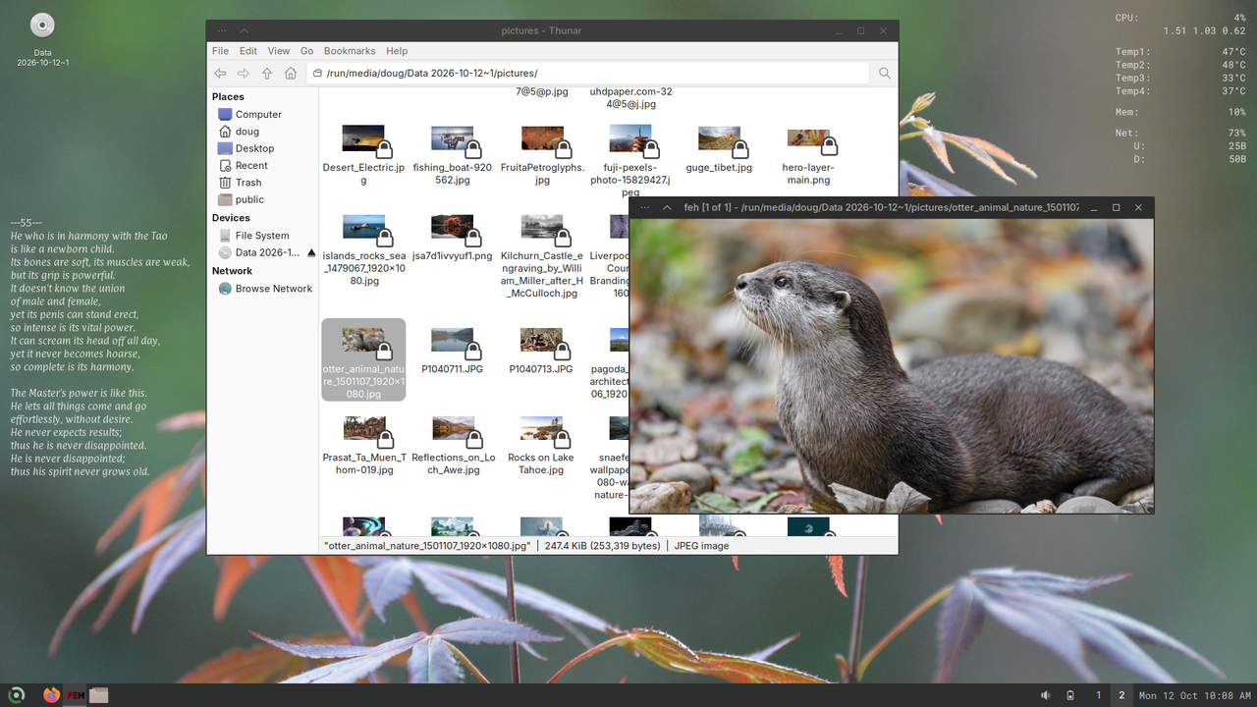Roll up the Thunar window using chevron
The width and height of the screenshot is (1257, 707).
pos(245,30)
